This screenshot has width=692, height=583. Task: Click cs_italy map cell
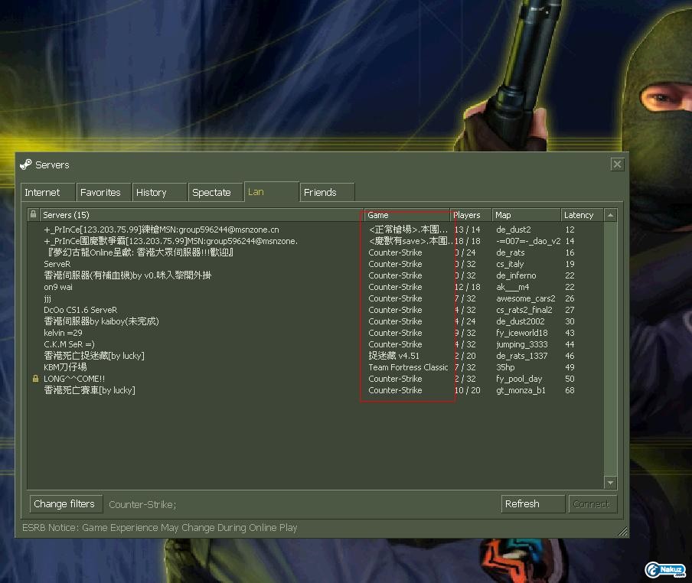tap(510, 264)
